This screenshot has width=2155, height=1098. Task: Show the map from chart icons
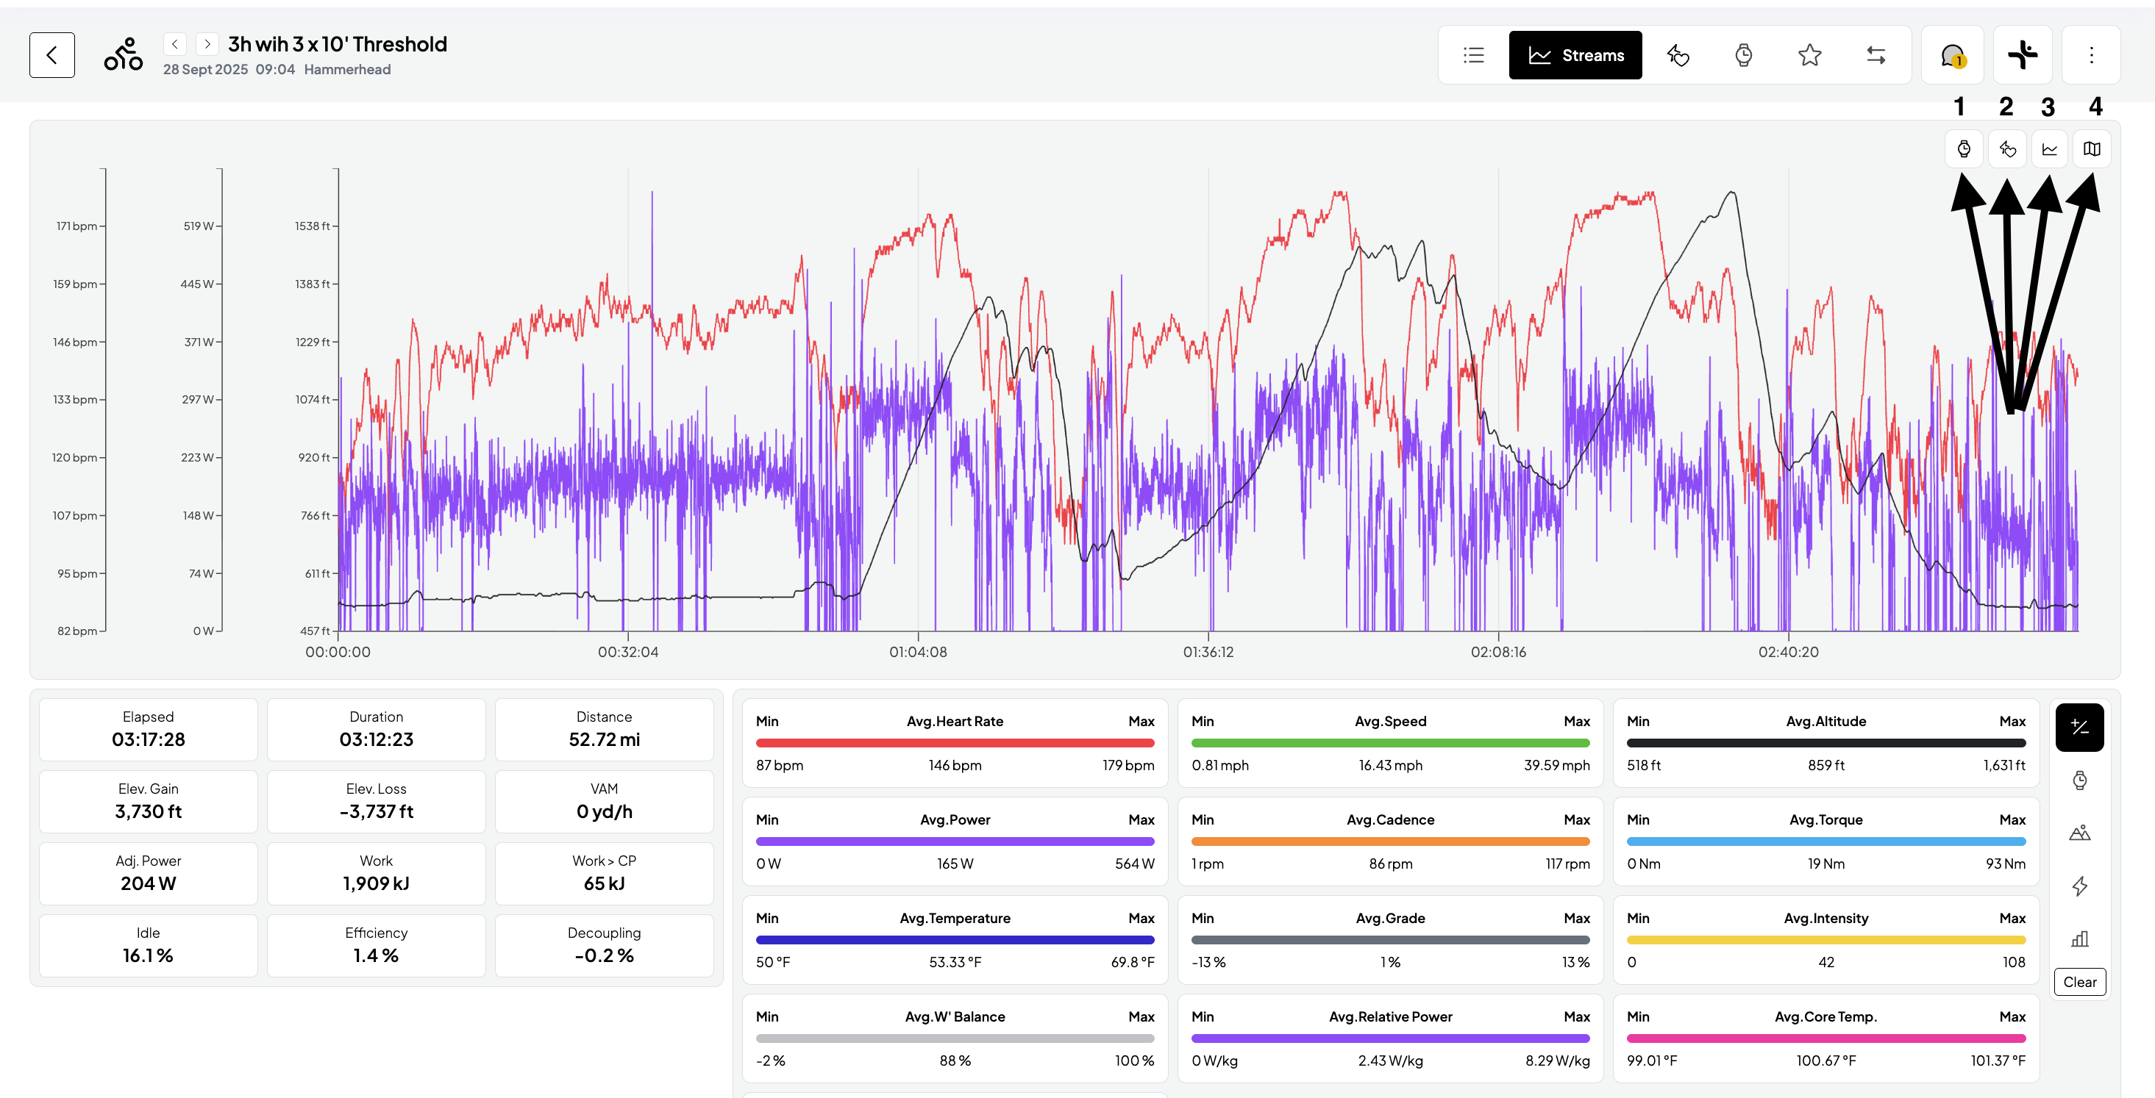point(2092,150)
